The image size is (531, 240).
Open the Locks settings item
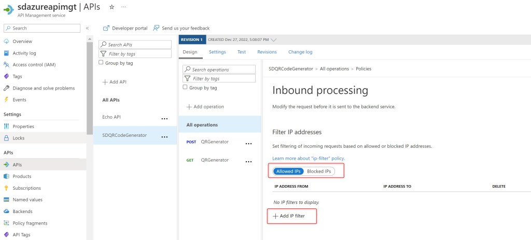click(x=18, y=138)
